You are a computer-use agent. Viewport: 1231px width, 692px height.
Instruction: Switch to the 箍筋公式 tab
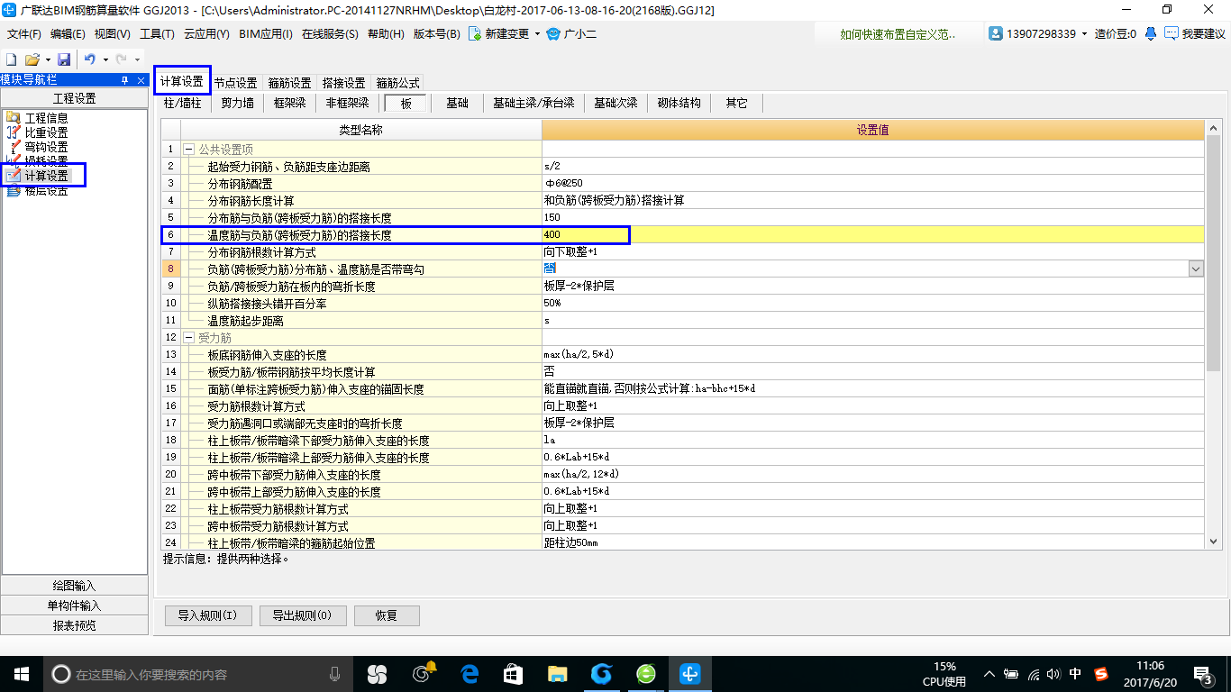(398, 83)
